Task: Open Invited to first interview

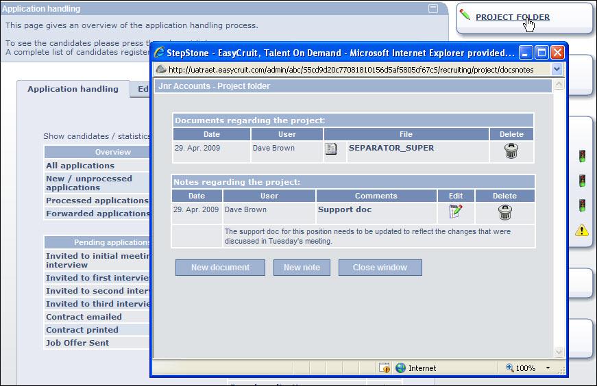Action: tap(98, 278)
